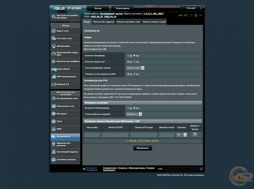Image resolution: width=254 pixels, height=189 pixels.
Task: Click the users status icon in header
Action: 191,15
